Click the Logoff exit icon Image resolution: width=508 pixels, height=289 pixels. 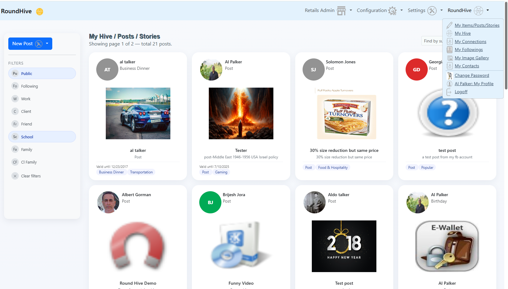coord(450,92)
